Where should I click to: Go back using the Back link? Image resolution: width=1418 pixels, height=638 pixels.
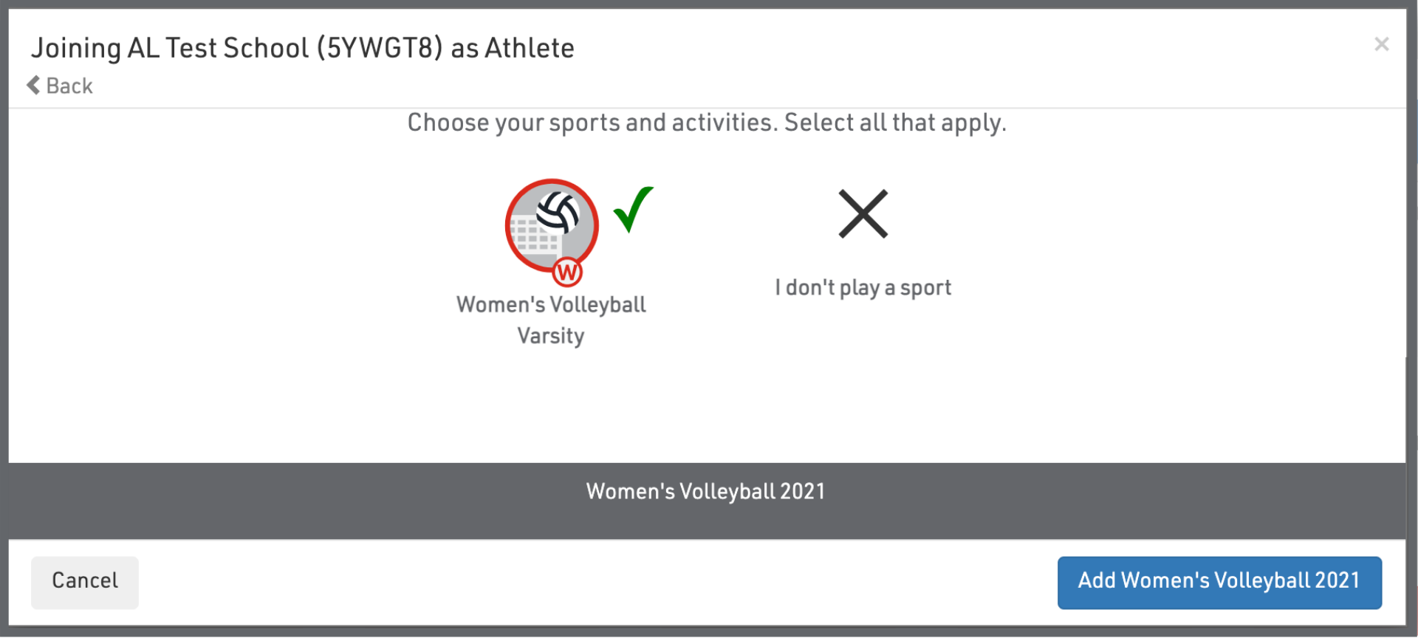coord(69,86)
